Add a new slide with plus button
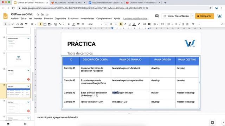Screen dimensions: 225x126 [x=6, y=24]
